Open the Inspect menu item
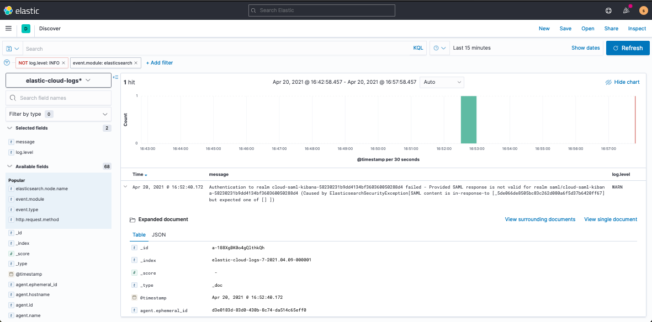This screenshot has height=322, width=652. (637, 29)
